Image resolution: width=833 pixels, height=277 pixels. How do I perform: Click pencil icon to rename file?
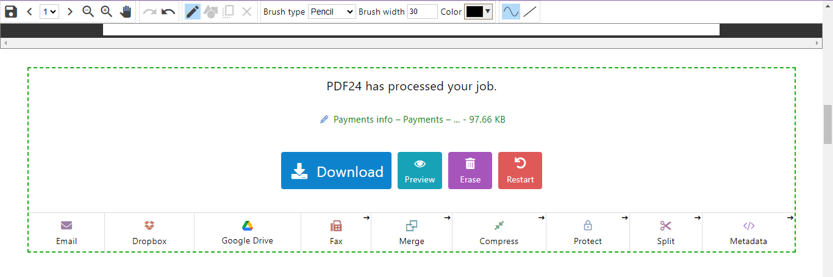pyautogui.click(x=324, y=120)
